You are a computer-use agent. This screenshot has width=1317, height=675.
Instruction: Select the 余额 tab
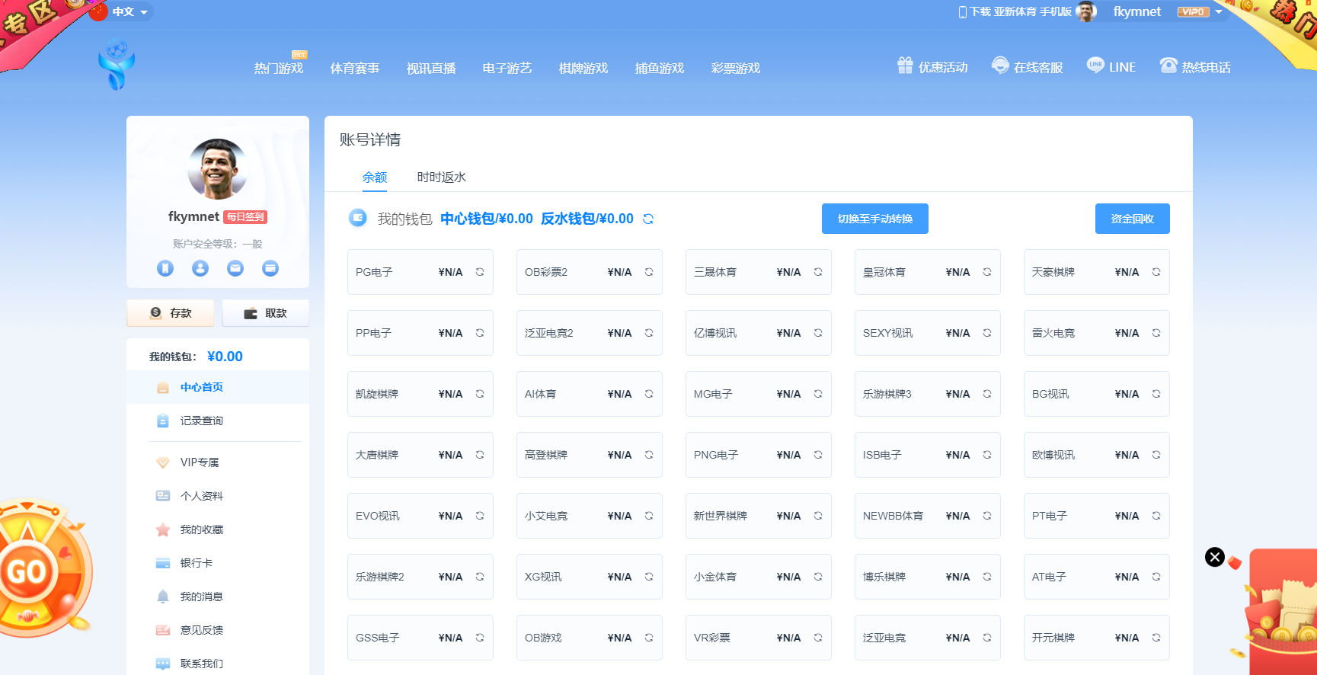click(x=375, y=178)
